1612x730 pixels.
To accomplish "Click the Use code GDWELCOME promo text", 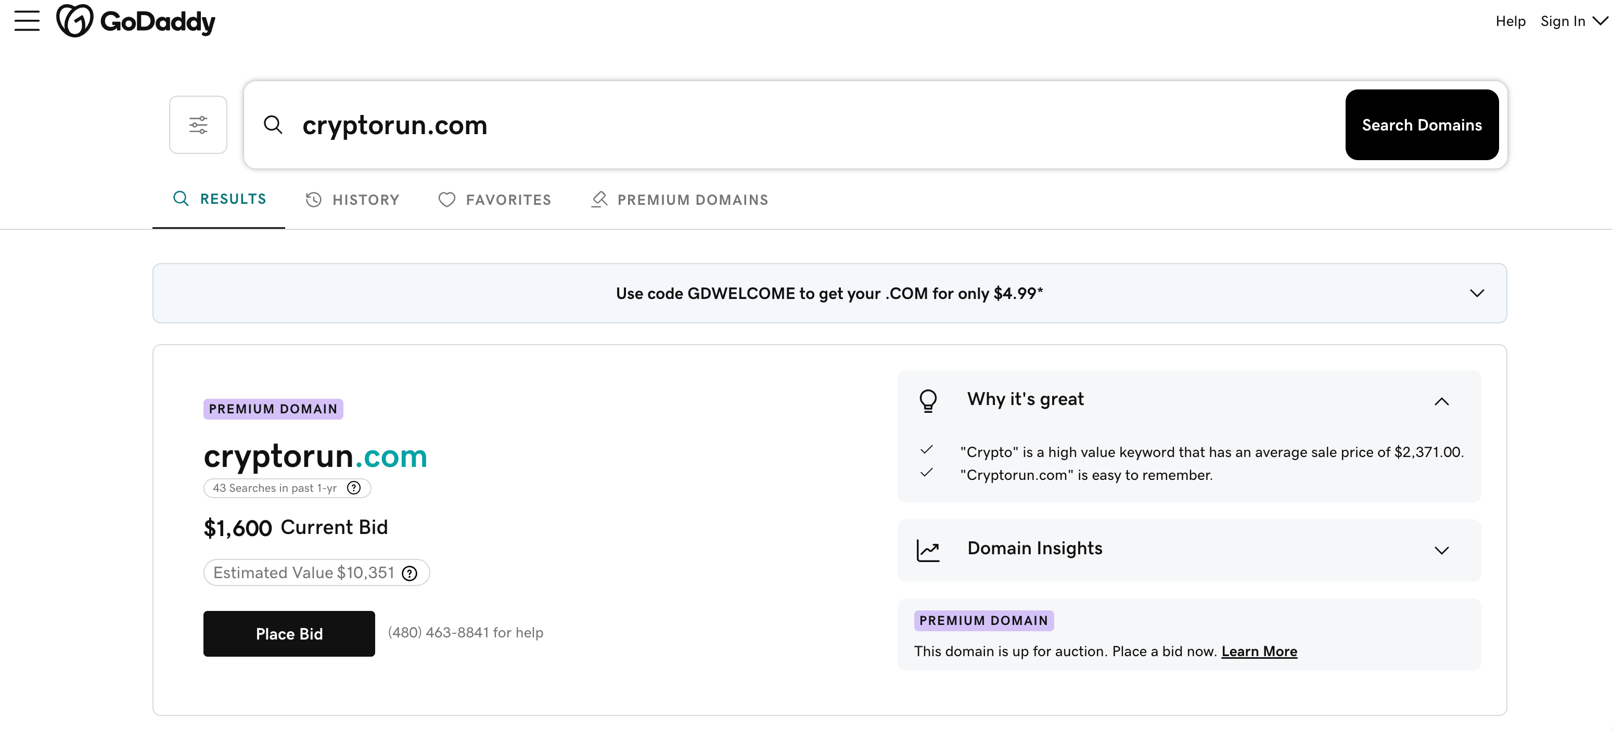I will point(829,293).
